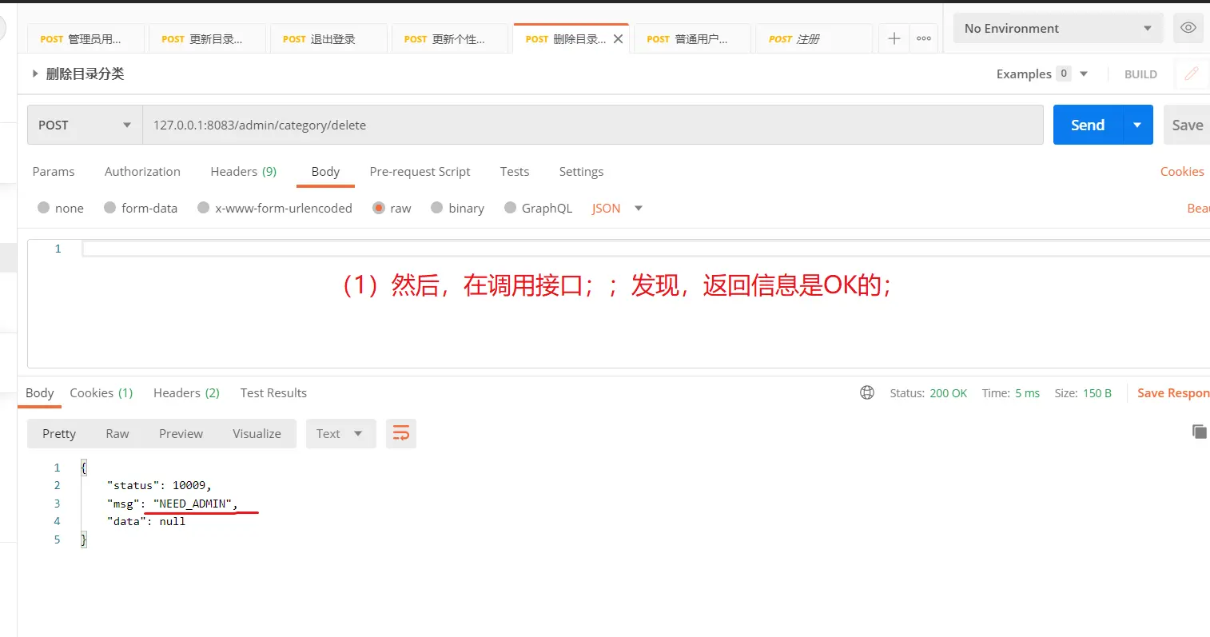Switch to the Pre-request Script tab

(x=420, y=171)
